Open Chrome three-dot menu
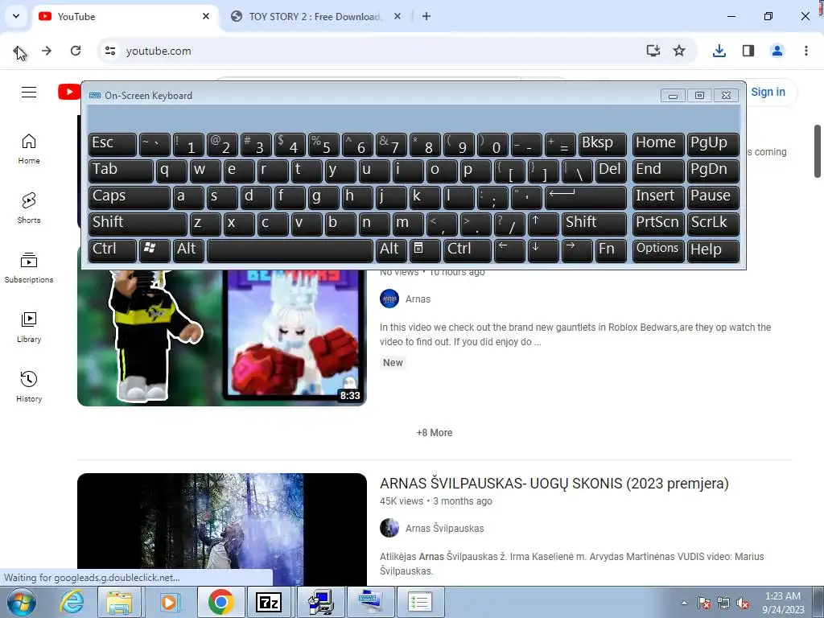This screenshot has height=618, width=824. point(805,51)
